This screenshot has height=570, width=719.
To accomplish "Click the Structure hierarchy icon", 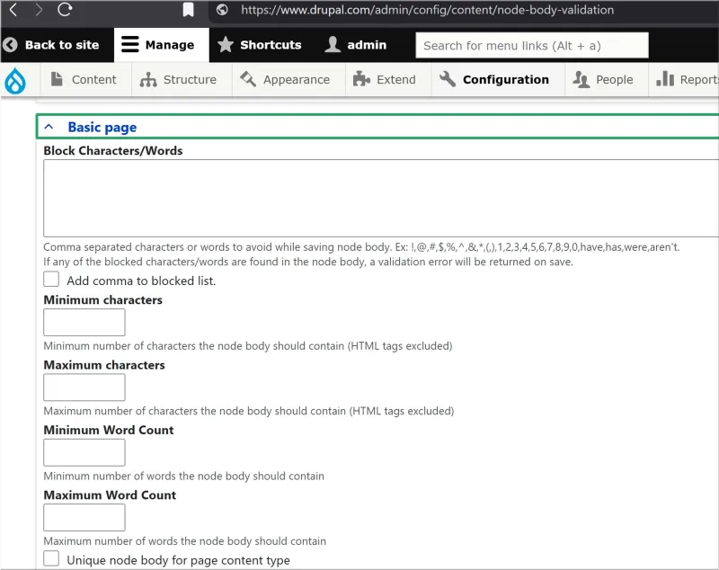I will (x=148, y=79).
